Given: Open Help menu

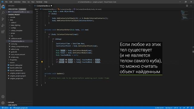Looking at the screenshot, I should 46,2.
